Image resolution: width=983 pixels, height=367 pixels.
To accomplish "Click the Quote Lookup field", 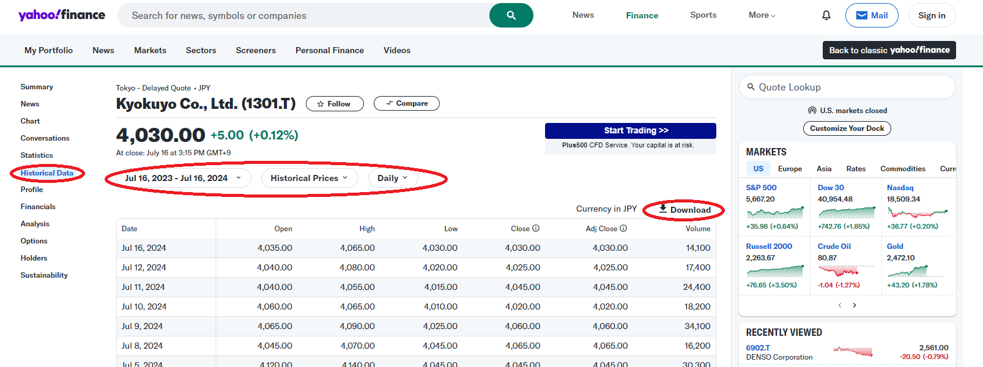I will coord(847,87).
